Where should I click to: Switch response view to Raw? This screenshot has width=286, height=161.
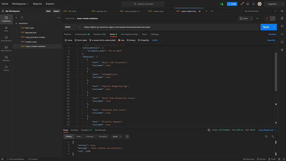[79, 137]
